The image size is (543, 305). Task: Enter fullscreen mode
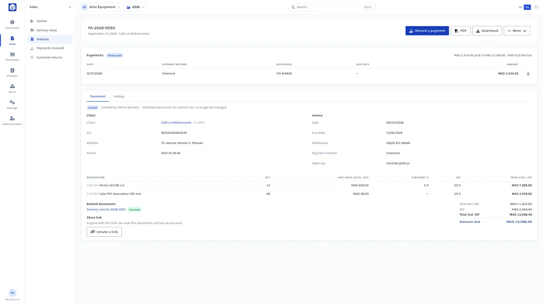tap(536, 7)
